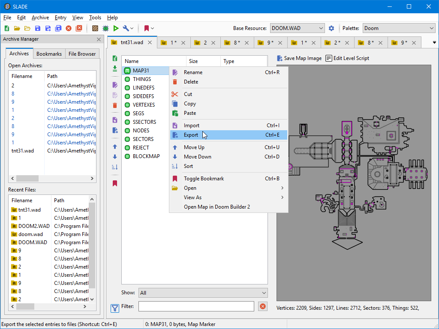Click Sort icon in the entry sidebar

click(115, 167)
